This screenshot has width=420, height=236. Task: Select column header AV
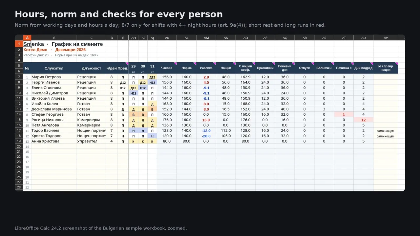(x=386, y=38)
